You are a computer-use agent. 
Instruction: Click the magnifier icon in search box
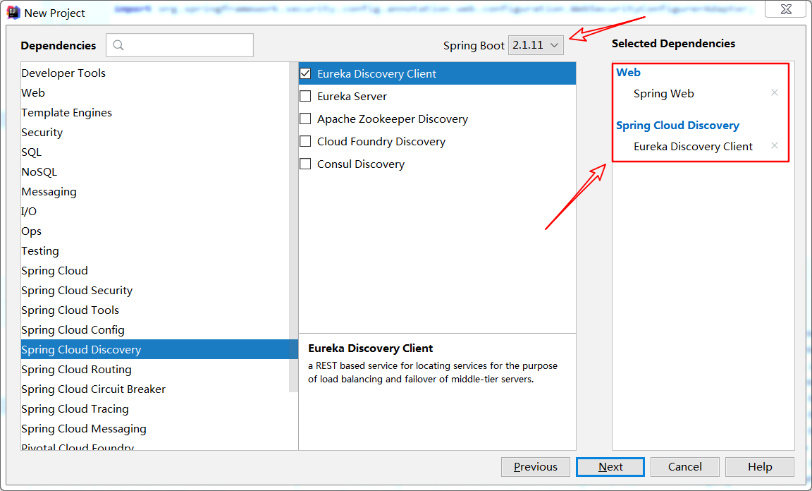tap(118, 45)
